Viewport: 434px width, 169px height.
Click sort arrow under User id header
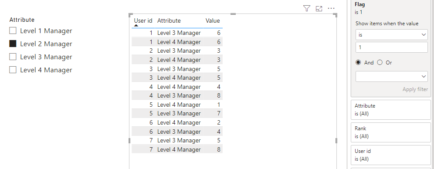[136, 25]
